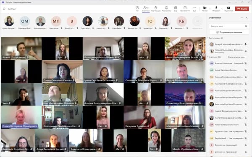Viewport: 252px width, 157px height.
Task: Expand the Camera options dropdown arrow
Action: click(x=210, y=9)
